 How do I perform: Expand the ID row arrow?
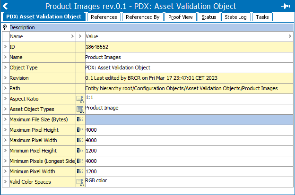5,47
